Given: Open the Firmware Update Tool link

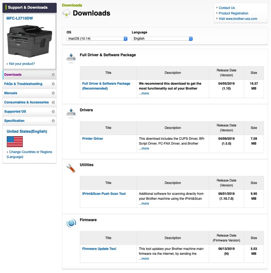Looking at the screenshot, I should point(99,249).
